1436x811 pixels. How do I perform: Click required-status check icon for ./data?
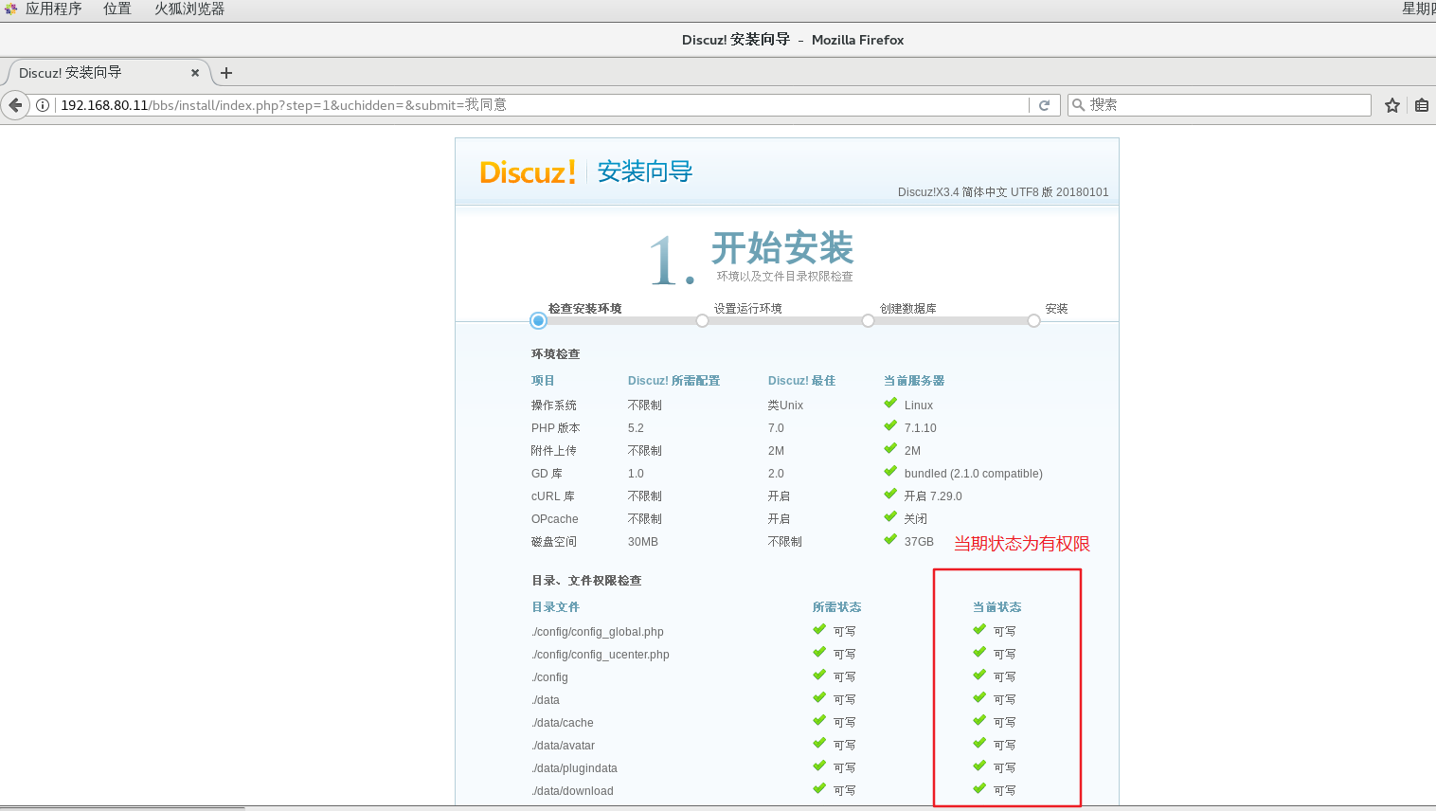point(819,698)
